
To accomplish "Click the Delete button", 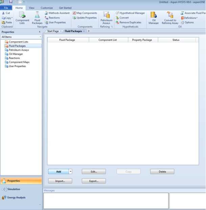I will click(162, 172).
